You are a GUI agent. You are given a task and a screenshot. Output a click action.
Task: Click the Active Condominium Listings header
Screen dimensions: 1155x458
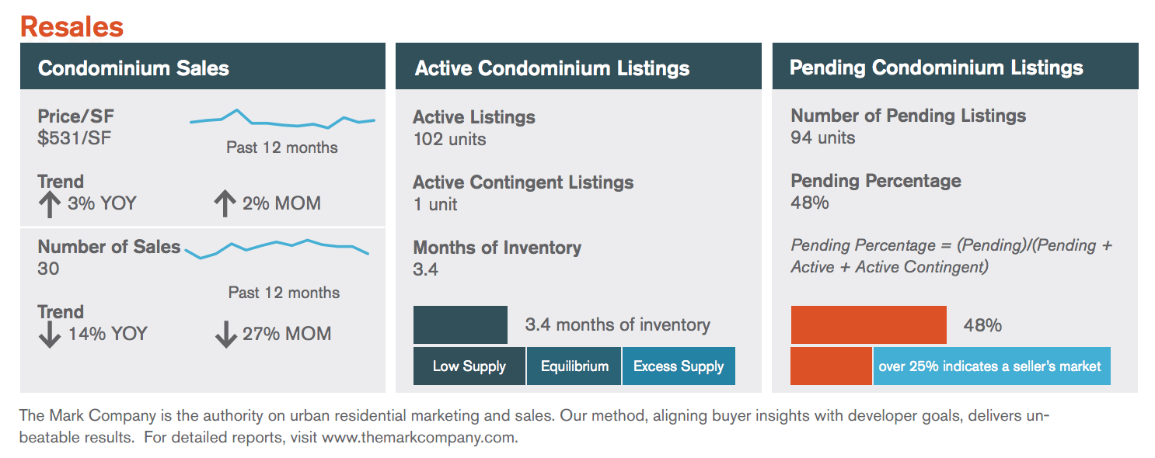578,68
